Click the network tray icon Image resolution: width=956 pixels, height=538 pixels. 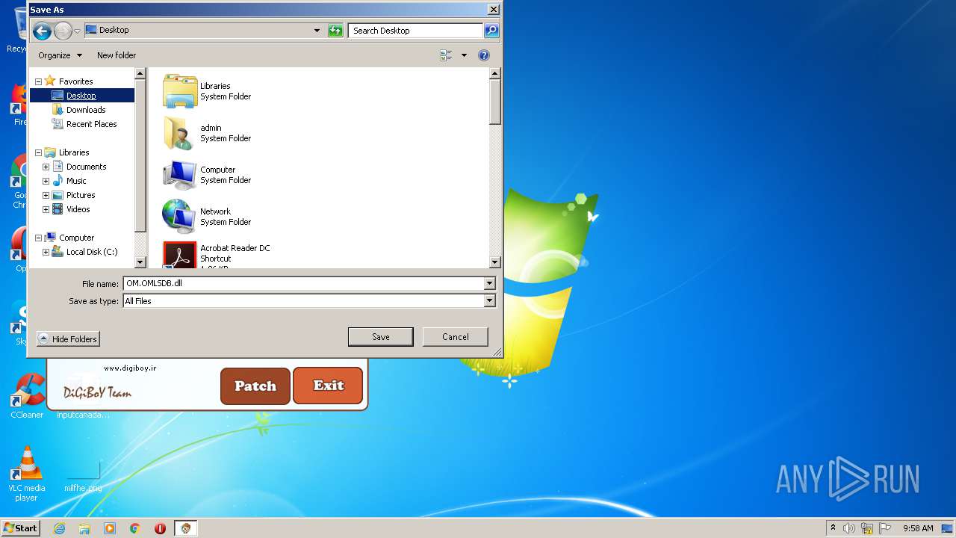click(x=867, y=528)
